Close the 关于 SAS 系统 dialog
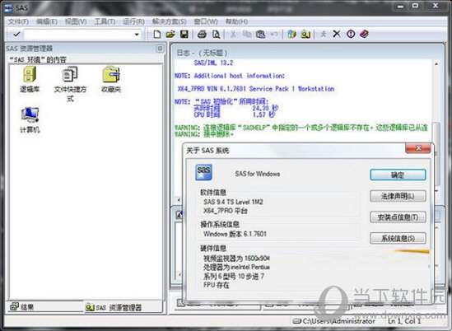Image resolution: width=452 pixels, height=331 pixels. 418,148
